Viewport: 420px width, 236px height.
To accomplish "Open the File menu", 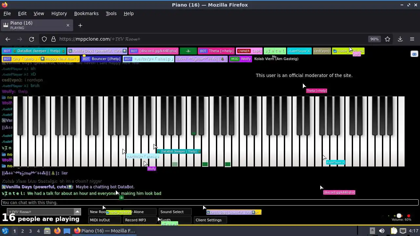I will click(x=7, y=13).
